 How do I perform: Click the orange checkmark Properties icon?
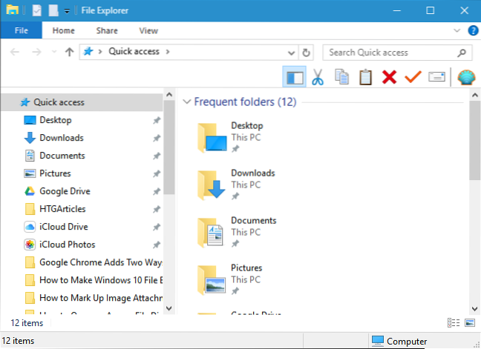pos(413,77)
